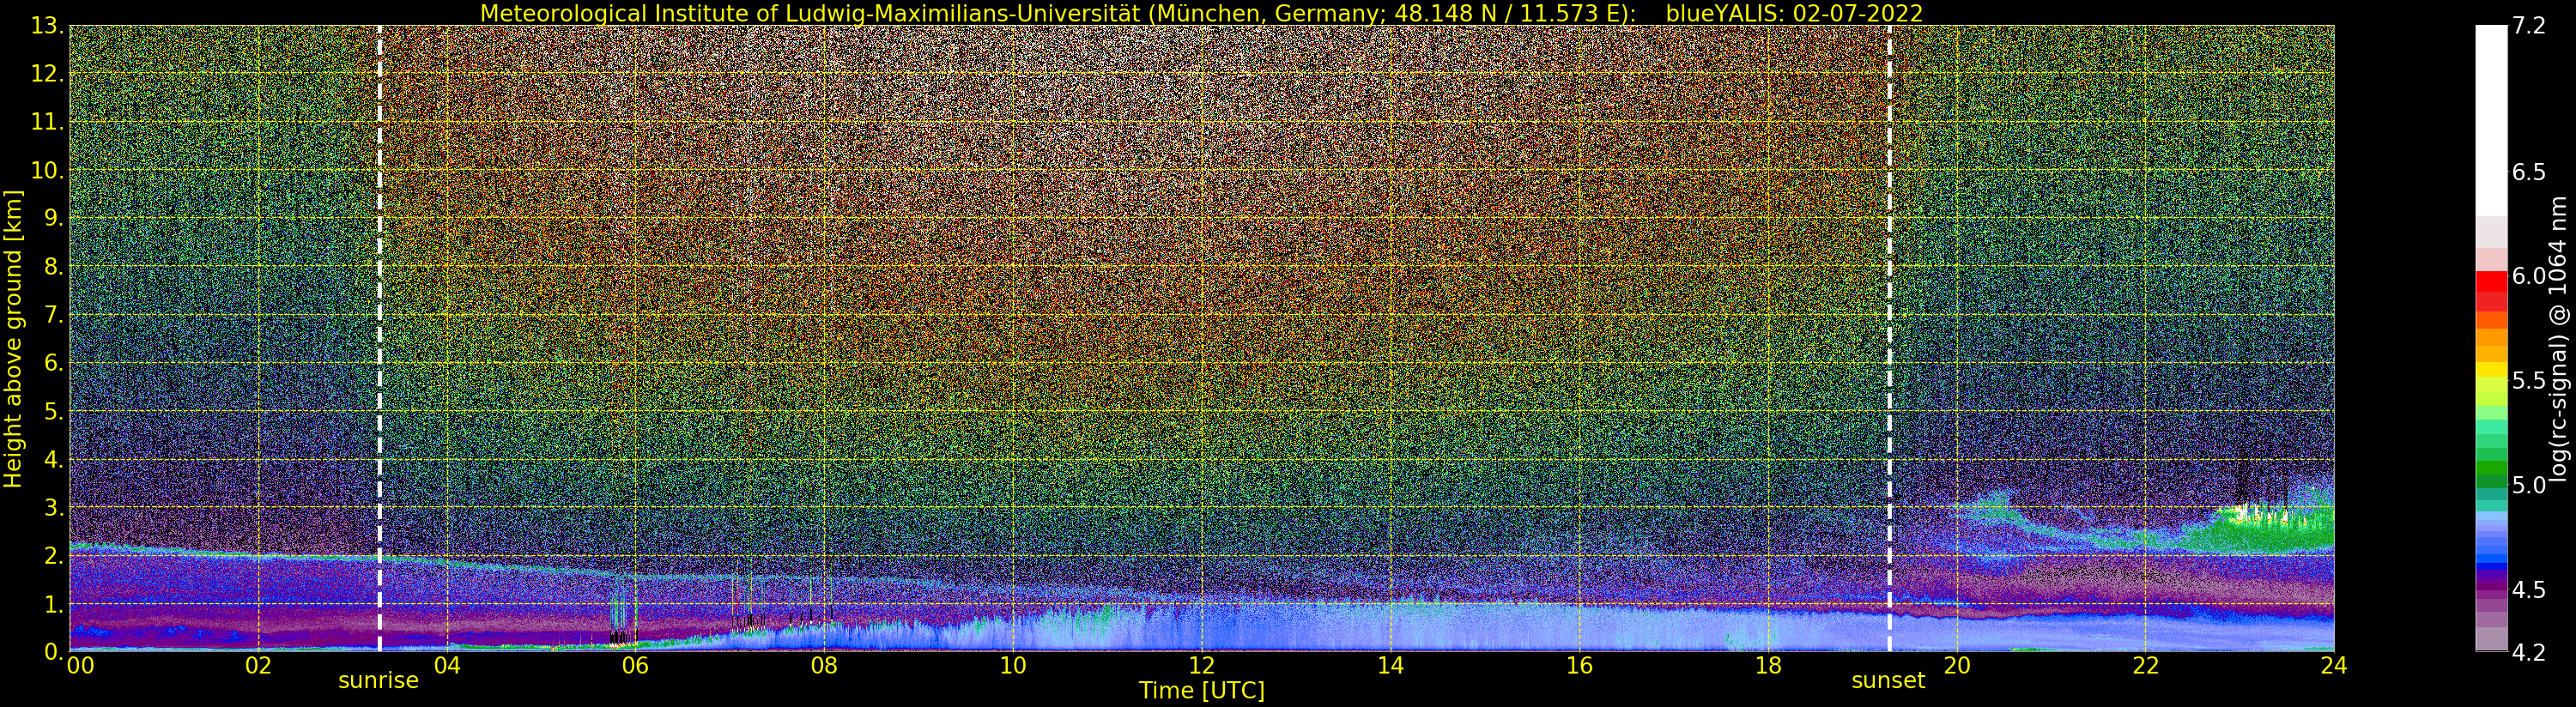Select the white dashed sunset marker line
The image size is (2576, 707).
point(1889,338)
